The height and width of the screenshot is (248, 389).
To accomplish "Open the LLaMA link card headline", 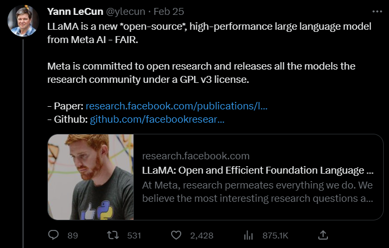I will (258, 171).
